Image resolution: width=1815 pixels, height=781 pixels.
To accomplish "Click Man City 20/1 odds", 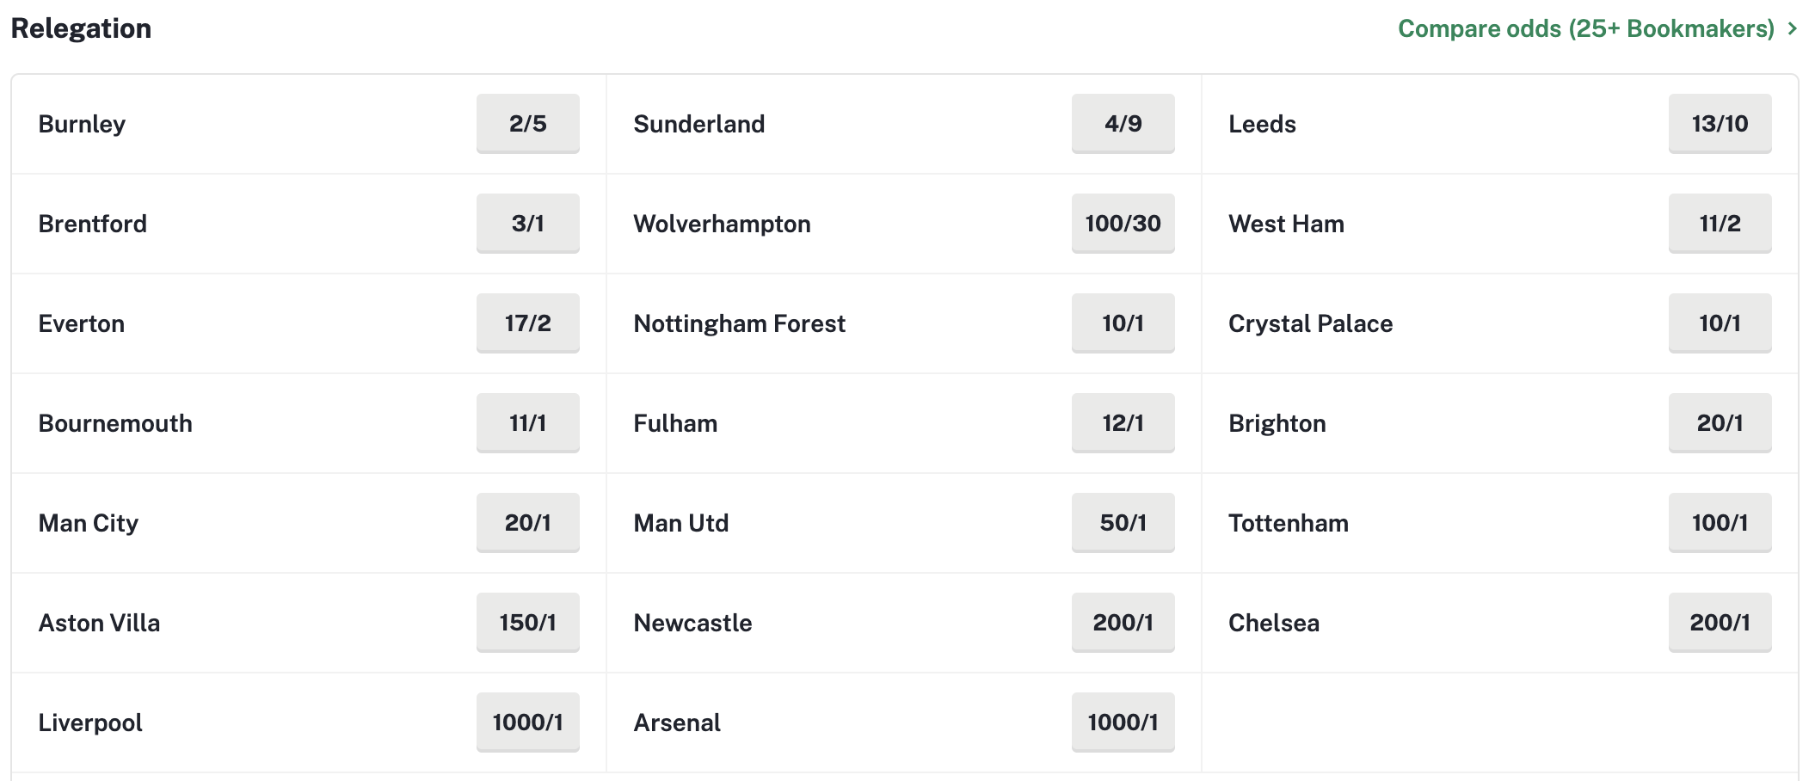I will (527, 523).
